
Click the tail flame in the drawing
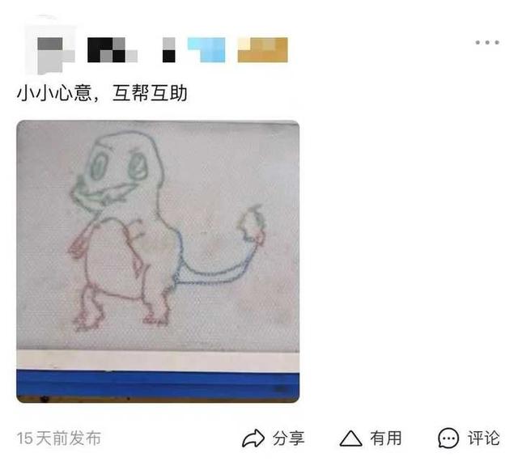(252, 223)
